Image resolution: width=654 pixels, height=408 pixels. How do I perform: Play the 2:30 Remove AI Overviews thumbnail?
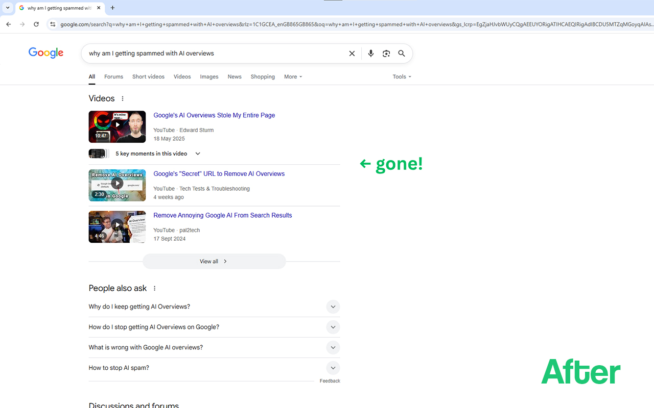[x=117, y=185]
